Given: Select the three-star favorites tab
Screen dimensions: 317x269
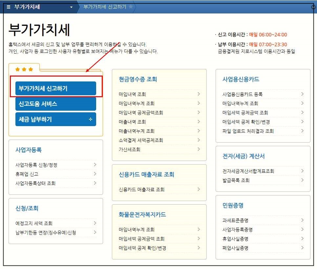Looking at the screenshot, I should point(24,69).
